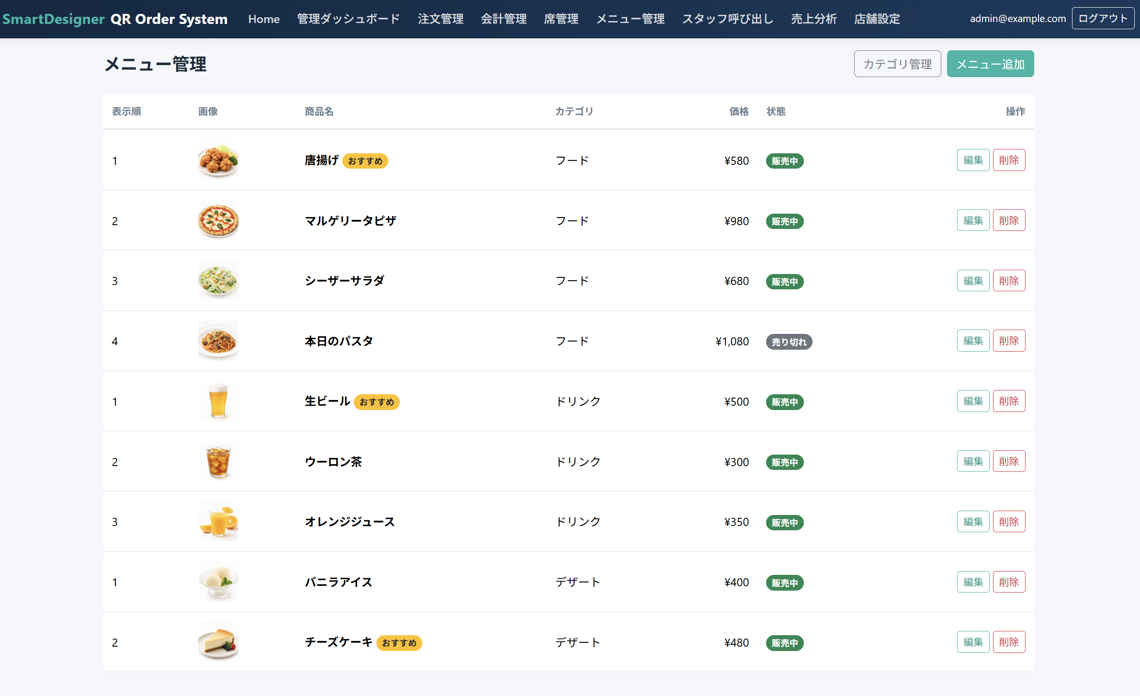This screenshot has height=697, width=1140.
Task: Click the 売り切れ status badge
Action: (789, 342)
